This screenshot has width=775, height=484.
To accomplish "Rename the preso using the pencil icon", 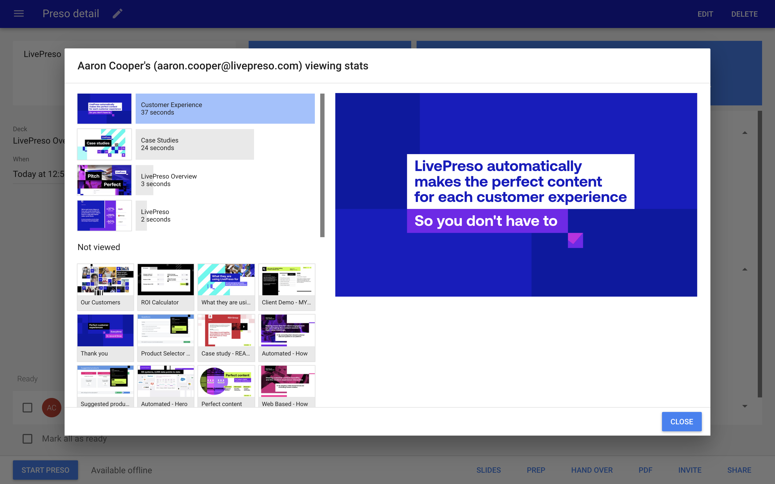I will click(x=117, y=13).
